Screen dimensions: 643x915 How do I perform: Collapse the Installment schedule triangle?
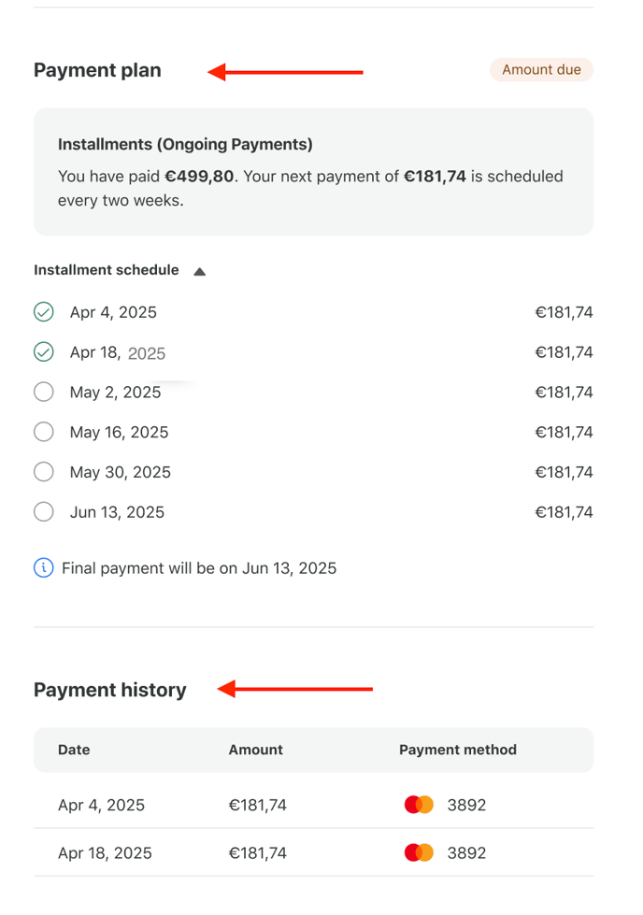click(x=200, y=271)
